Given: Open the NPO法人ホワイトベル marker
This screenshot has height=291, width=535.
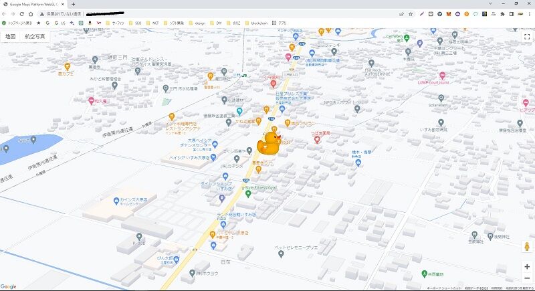Looking at the screenshot, I should tap(357, 108).
